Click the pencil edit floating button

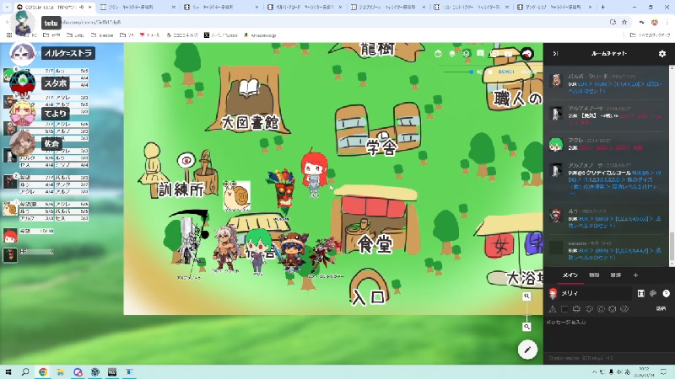(528, 350)
